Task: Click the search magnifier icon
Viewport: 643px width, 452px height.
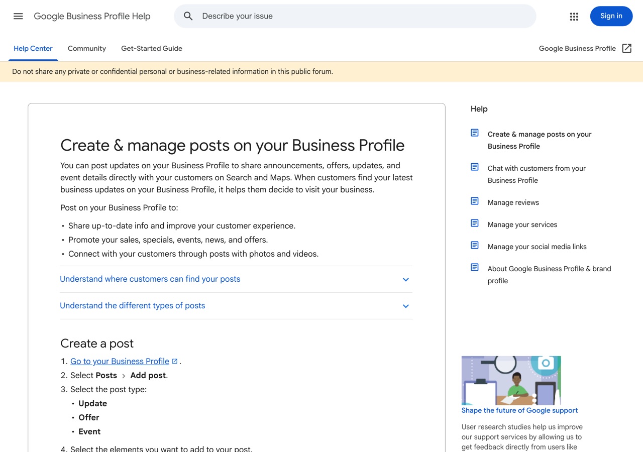Action: point(188,16)
